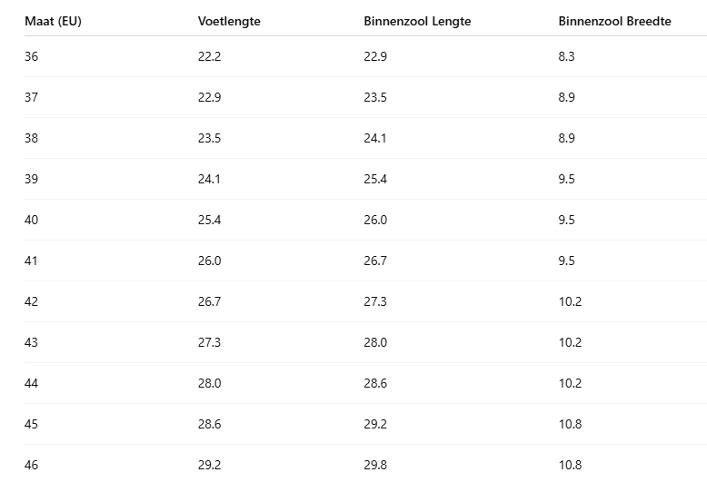
Task: Click the Voetlengte value 27.3
Action: click(209, 342)
